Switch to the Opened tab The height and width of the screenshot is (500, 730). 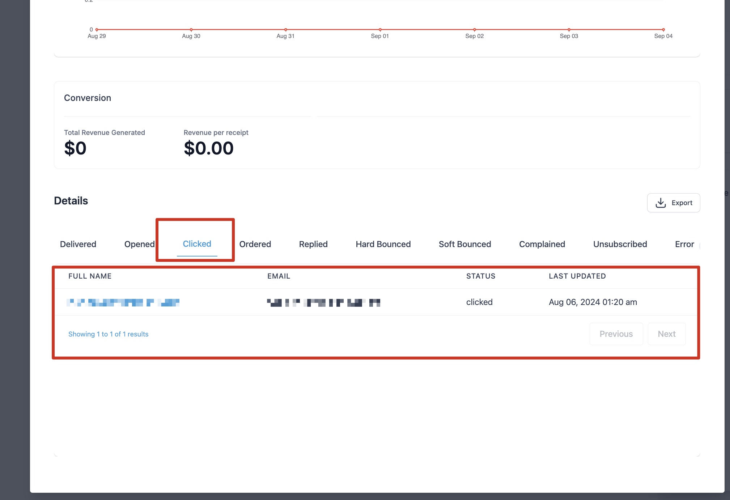tap(139, 244)
